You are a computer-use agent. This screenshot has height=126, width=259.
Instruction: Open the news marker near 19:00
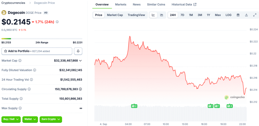click(230, 106)
